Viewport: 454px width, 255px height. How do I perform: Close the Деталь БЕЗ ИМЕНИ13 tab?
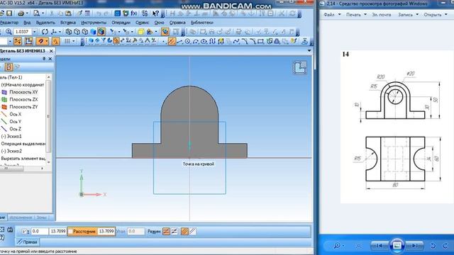click(51, 51)
